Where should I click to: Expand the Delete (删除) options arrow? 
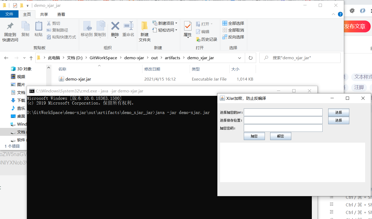[x=115, y=37]
